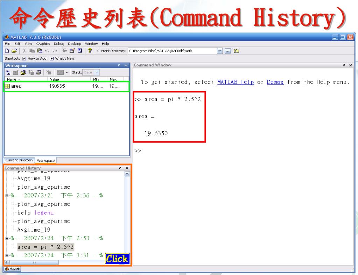Sort Workspace by Value column header

tap(69, 79)
